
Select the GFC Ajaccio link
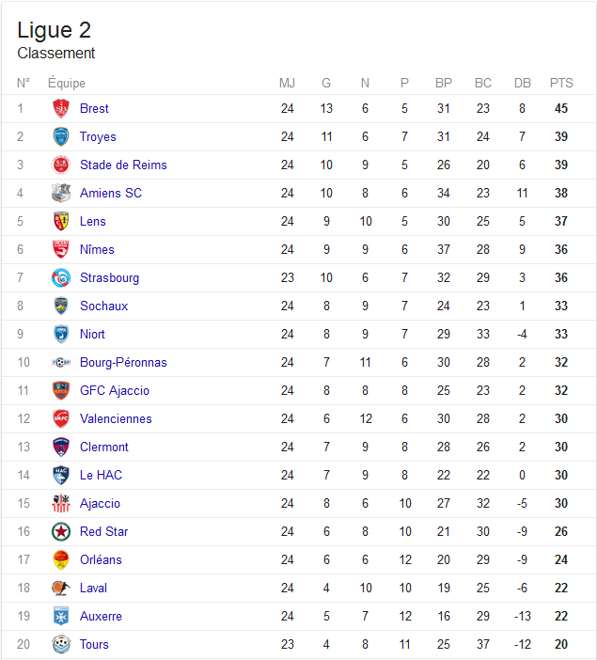pyautogui.click(x=115, y=390)
